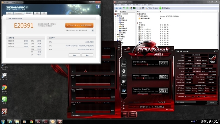220x124 pixels.
Task: Toggle the CUDA checkbox in GPU-Z
Action: coord(193,96)
